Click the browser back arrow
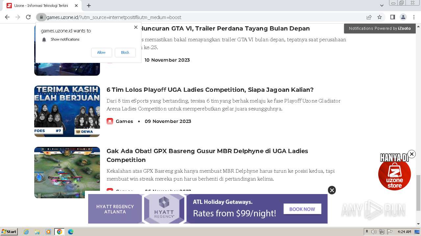The height and width of the screenshot is (236, 421). pyautogui.click(x=7, y=17)
